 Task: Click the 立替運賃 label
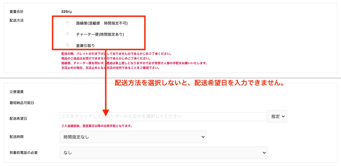(17, 92)
